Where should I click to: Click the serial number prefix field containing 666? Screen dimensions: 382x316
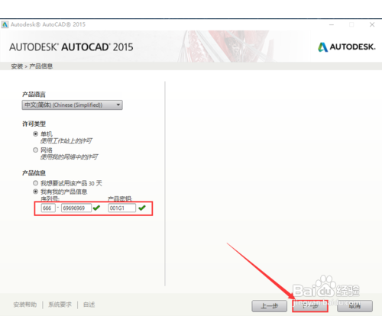pos(48,208)
